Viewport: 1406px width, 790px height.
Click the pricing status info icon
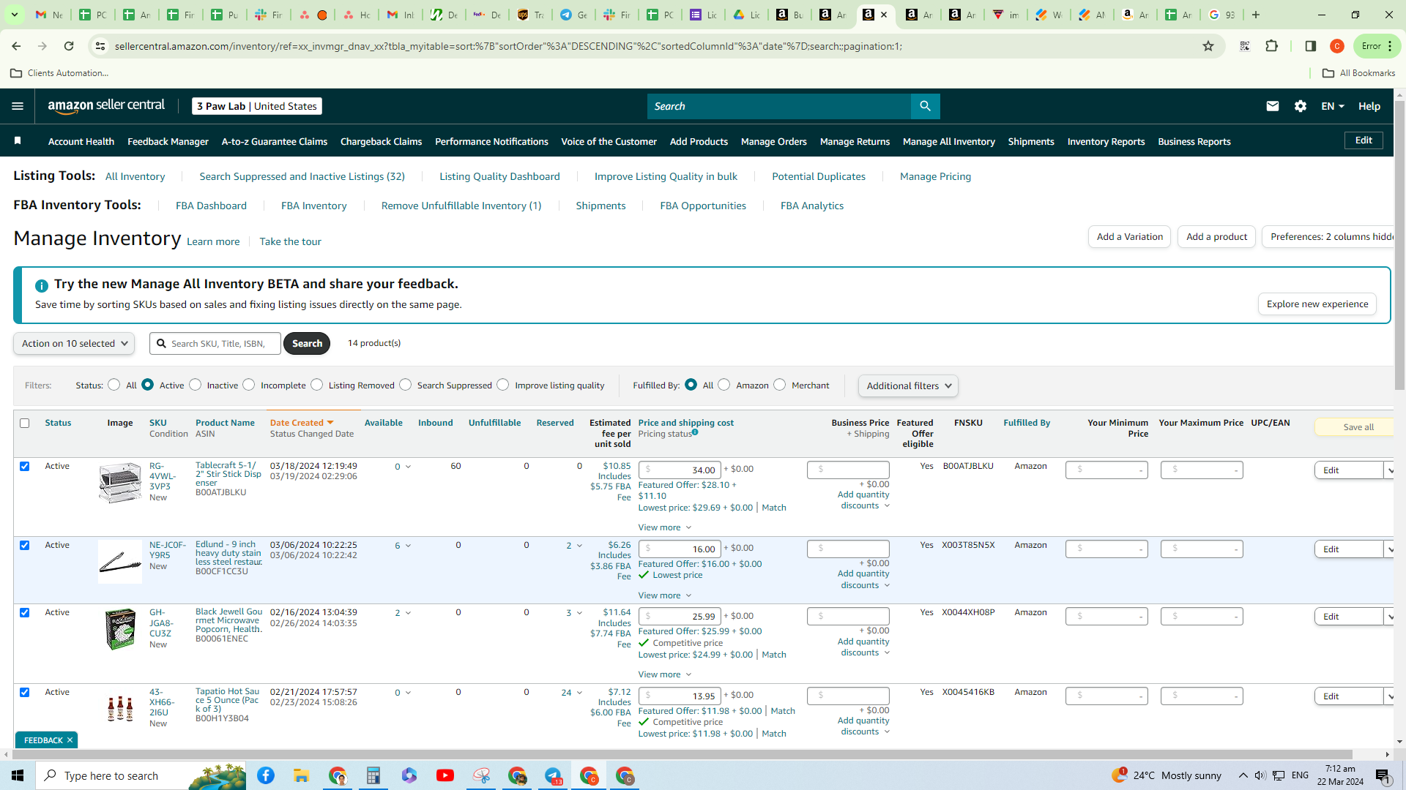tap(695, 432)
